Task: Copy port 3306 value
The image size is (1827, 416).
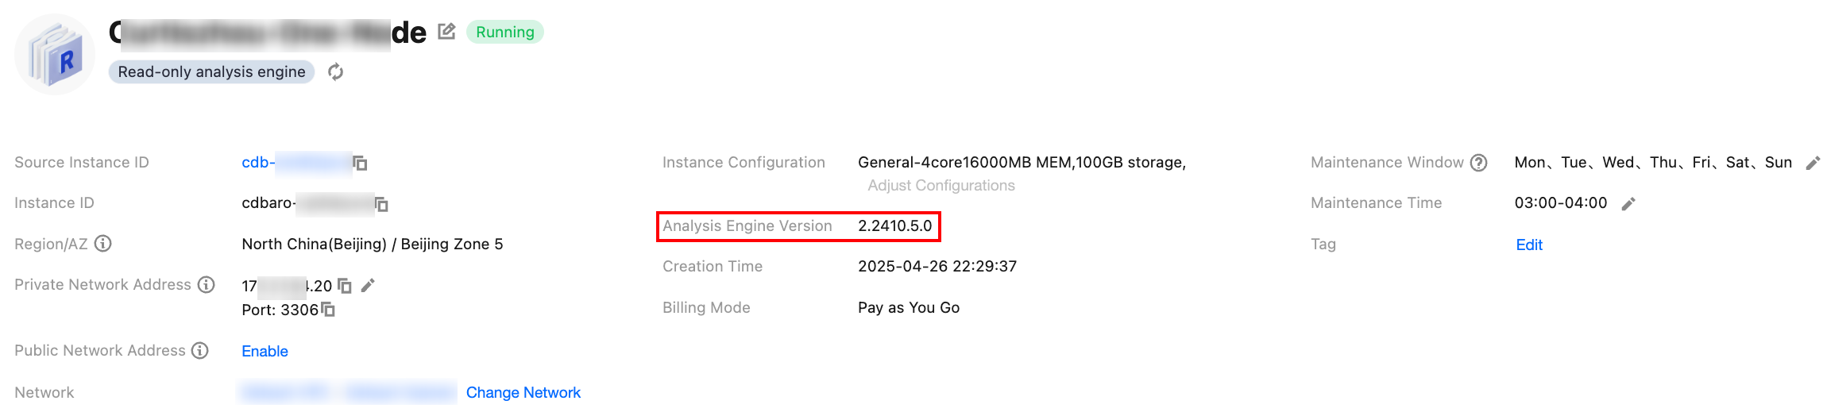Action: pyautogui.click(x=328, y=310)
